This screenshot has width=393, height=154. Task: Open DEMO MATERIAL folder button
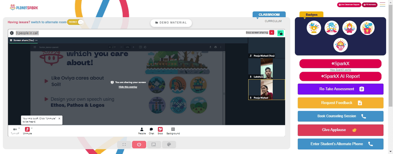tap(171, 23)
